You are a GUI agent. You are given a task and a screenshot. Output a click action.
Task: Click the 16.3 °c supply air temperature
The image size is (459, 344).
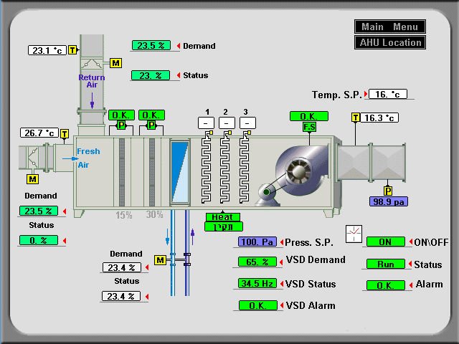pyautogui.click(x=379, y=118)
